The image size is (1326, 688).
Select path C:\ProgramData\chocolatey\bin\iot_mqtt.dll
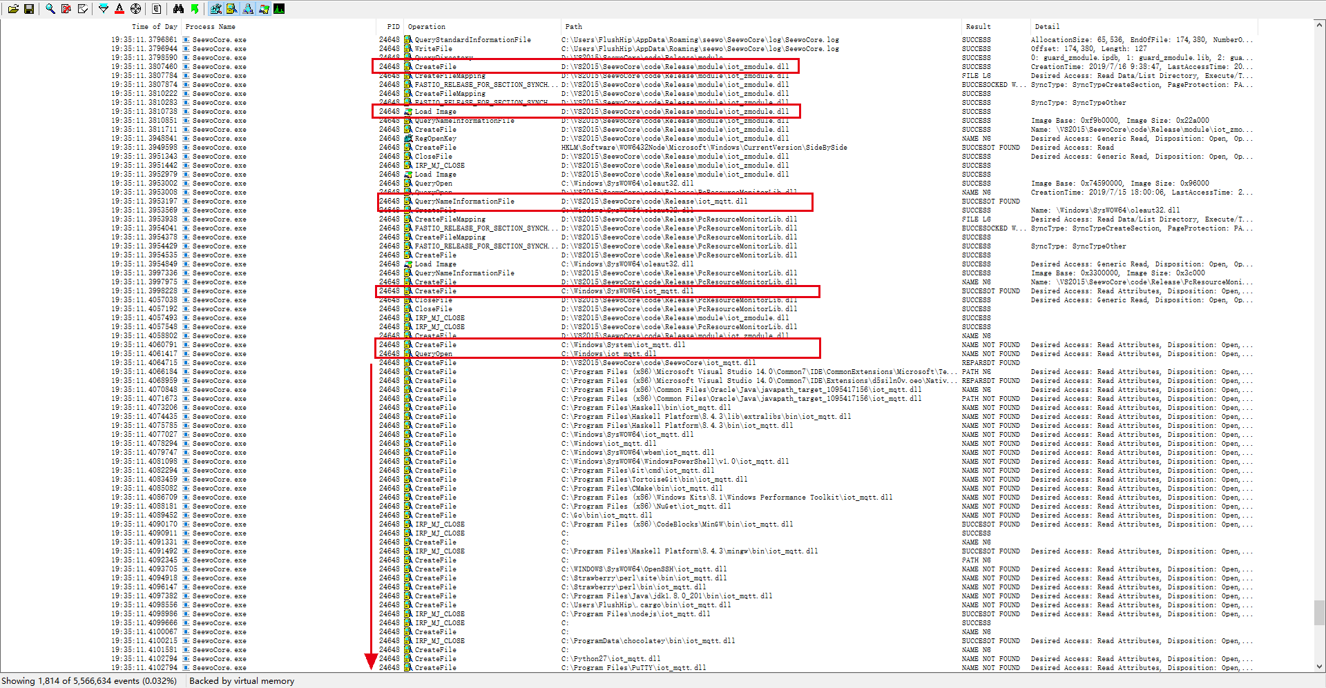click(648, 641)
